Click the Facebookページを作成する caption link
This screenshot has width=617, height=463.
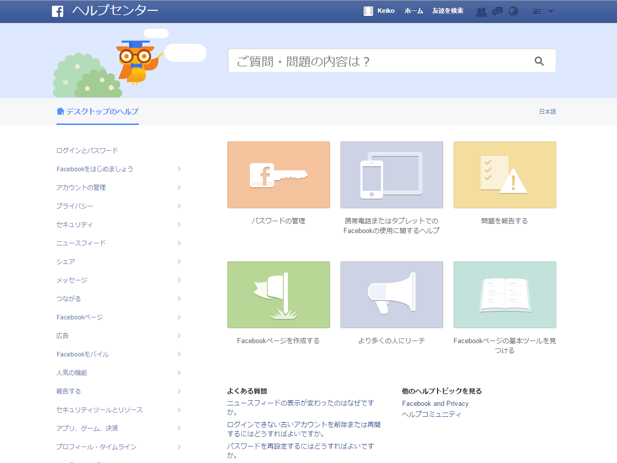click(x=278, y=341)
